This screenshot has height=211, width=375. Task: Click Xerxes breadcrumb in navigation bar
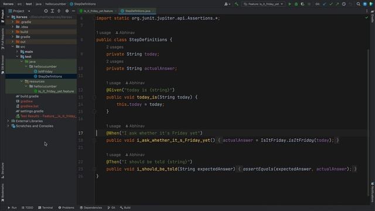tap(8, 4)
